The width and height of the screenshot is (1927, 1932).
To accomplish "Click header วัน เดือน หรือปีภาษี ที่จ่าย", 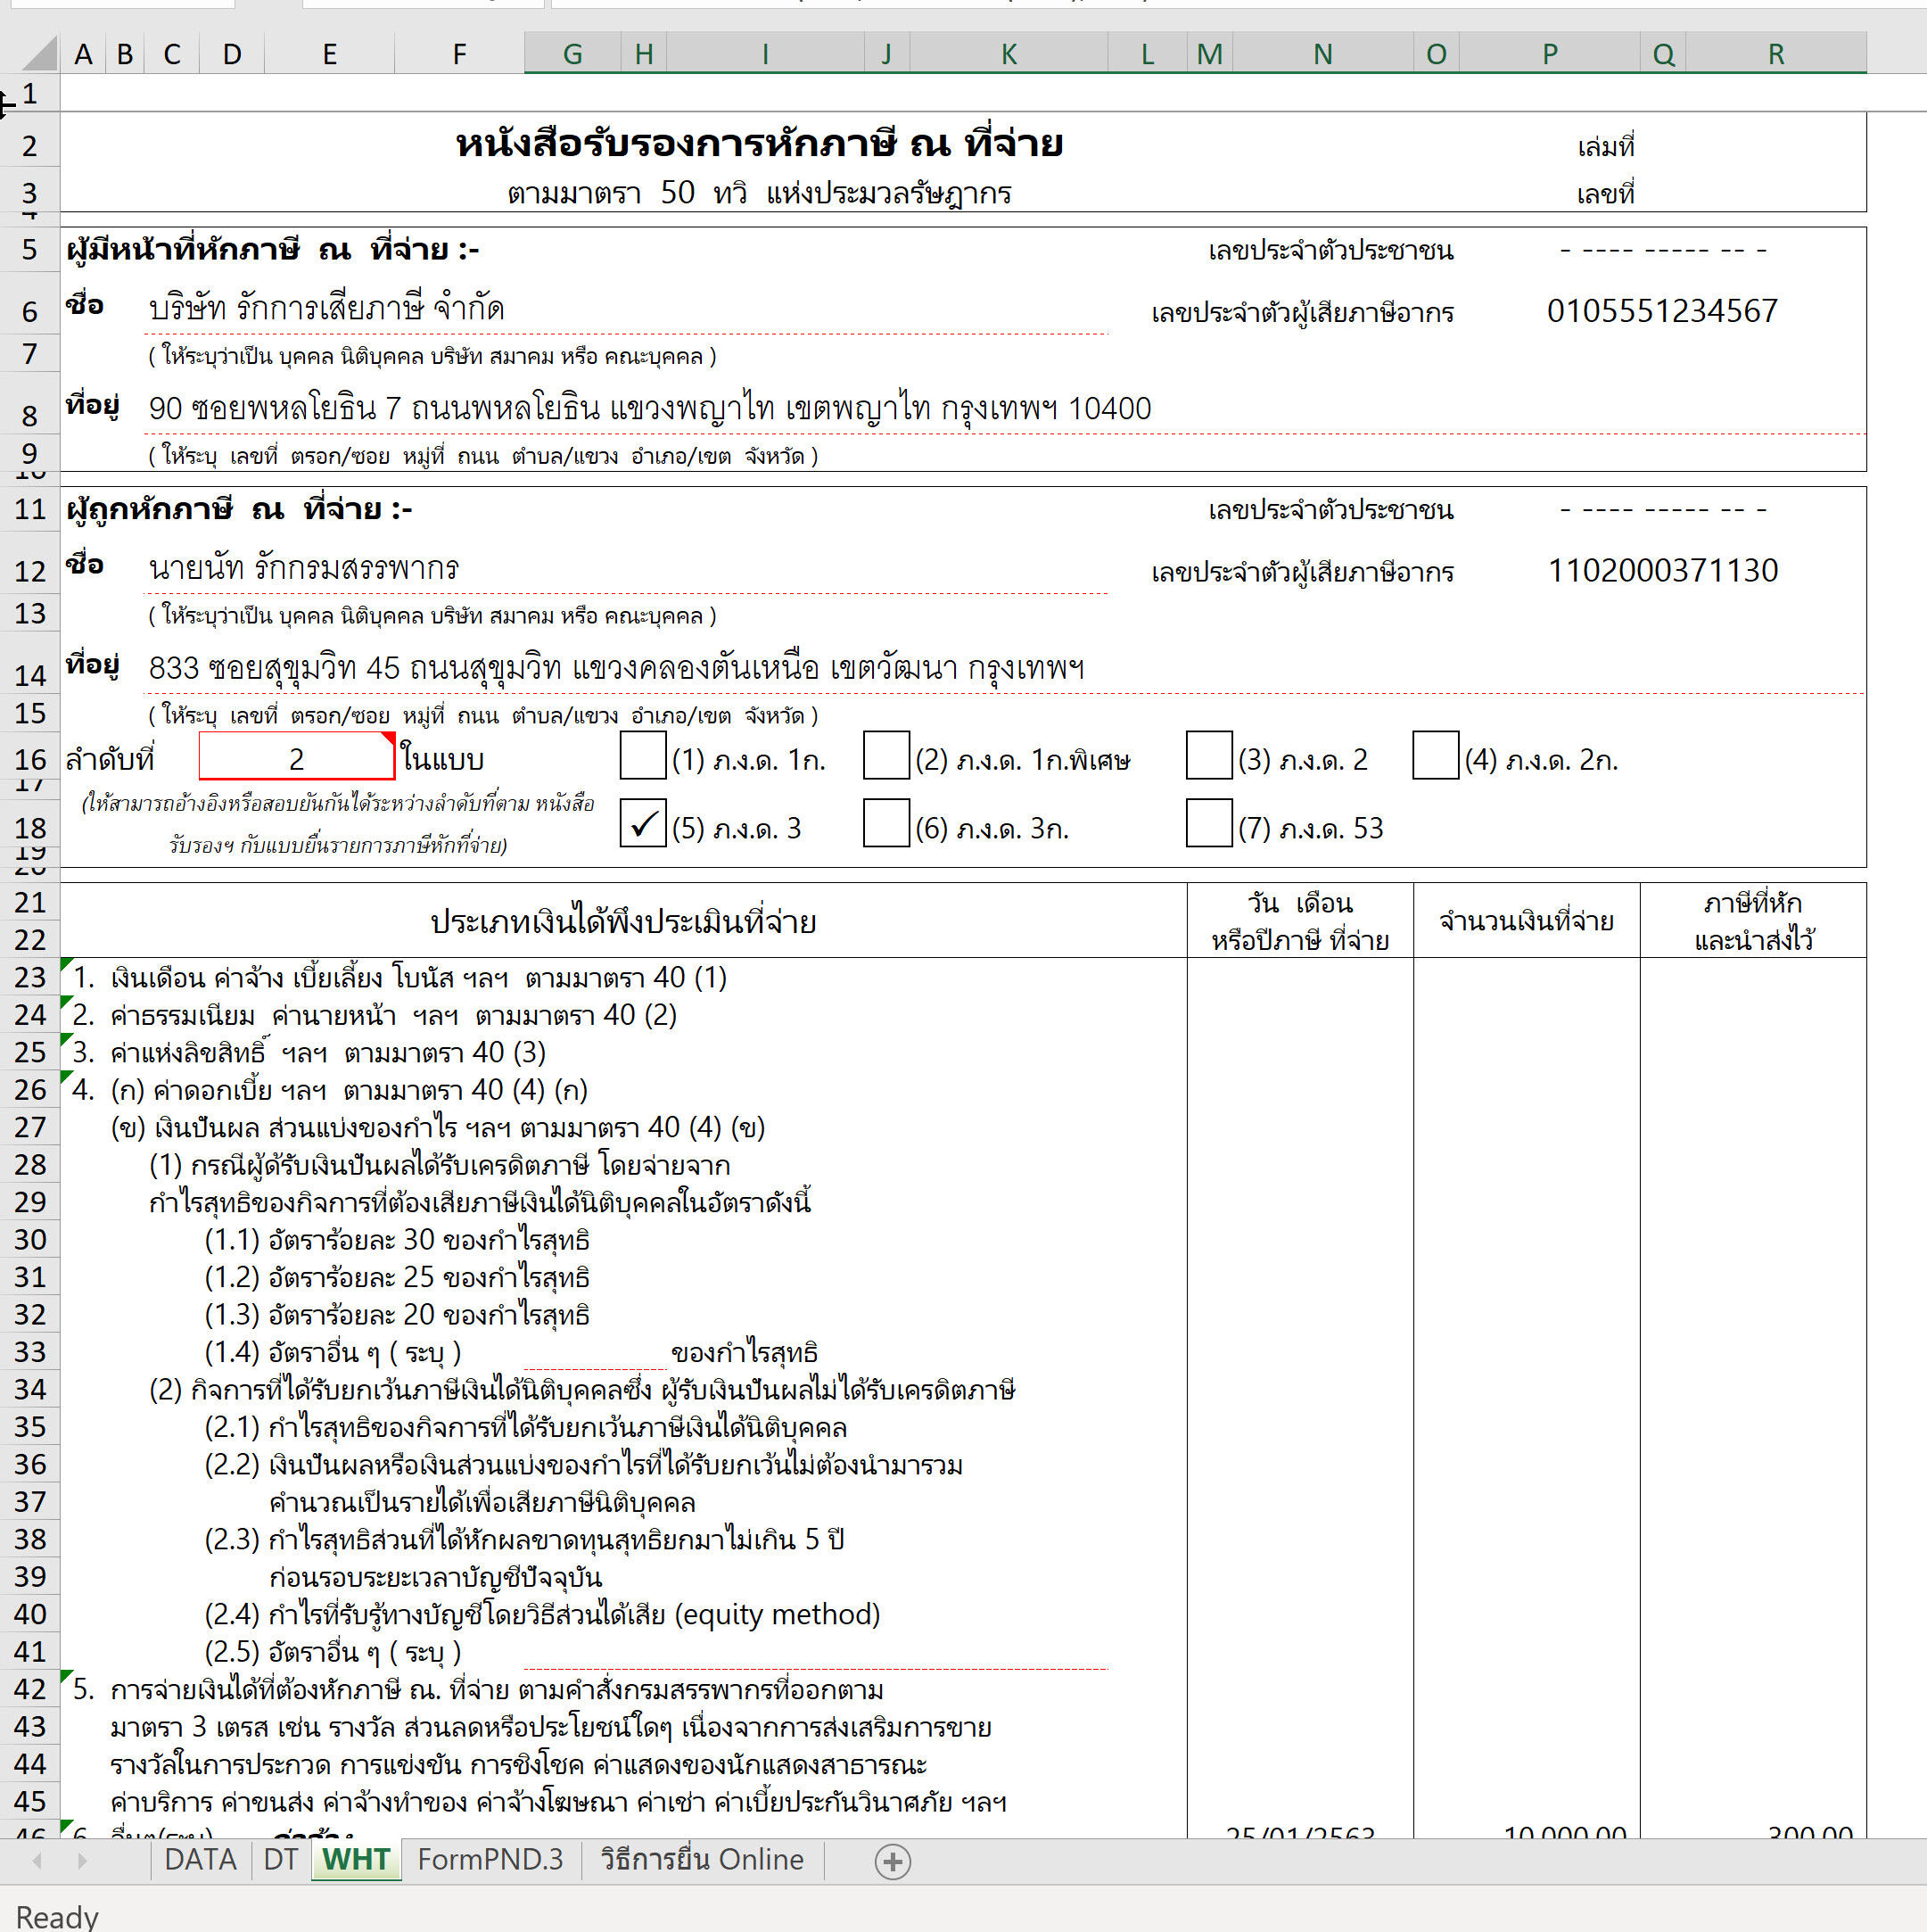I will 1299,920.
